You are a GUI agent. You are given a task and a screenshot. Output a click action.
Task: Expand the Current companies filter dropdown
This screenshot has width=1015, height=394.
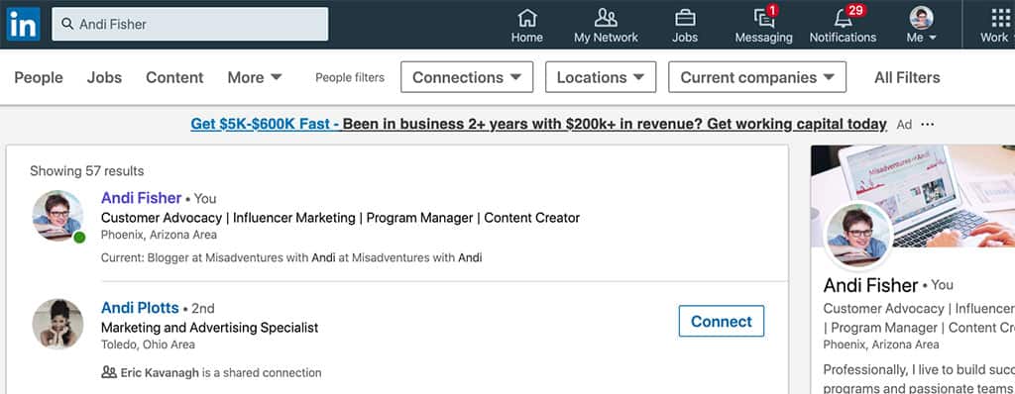tap(756, 77)
